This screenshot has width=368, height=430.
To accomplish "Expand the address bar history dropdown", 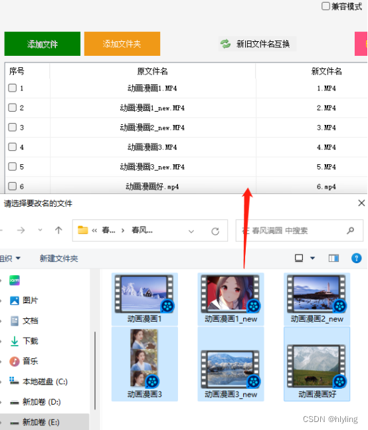I will (x=191, y=231).
